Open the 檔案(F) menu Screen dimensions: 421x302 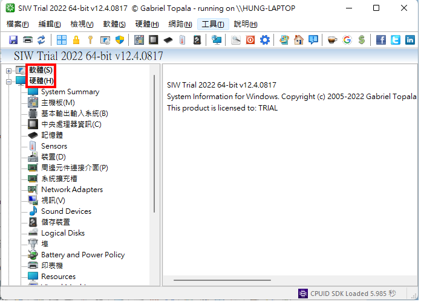pyautogui.click(x=18, y=24)
